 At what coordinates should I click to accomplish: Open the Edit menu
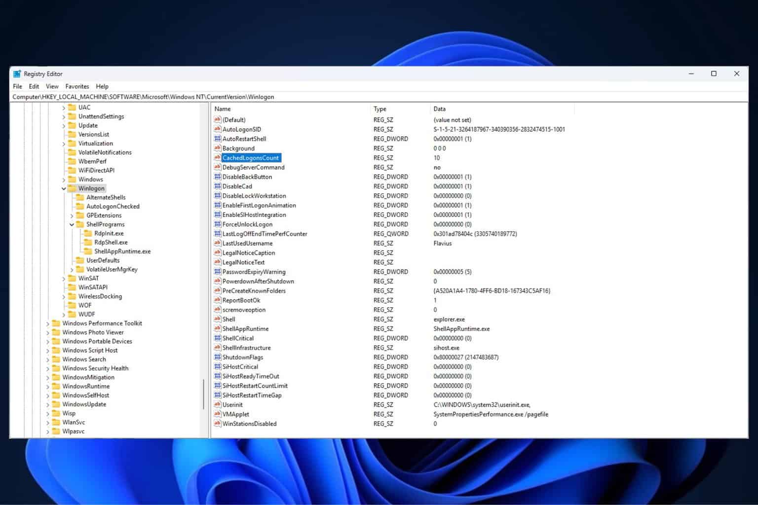click(34, 86)
